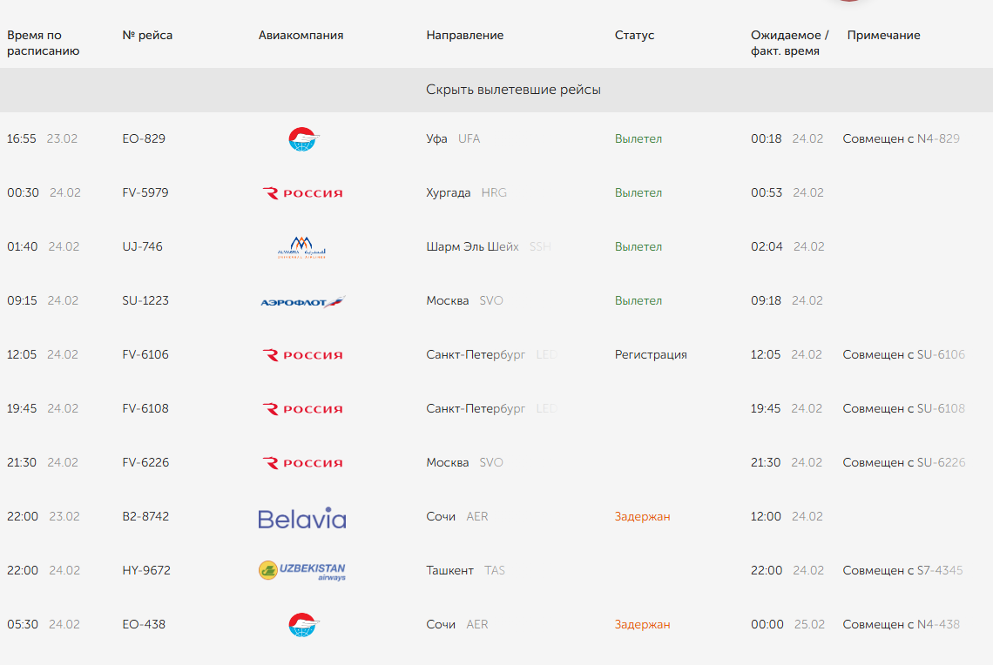Select the Направление column header
Screen dimensions: 993x665
point(465,36)
